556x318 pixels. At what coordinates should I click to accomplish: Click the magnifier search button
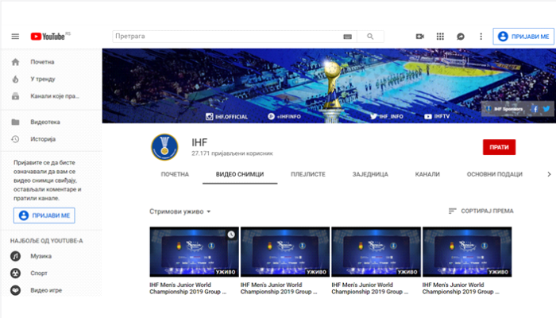370,37
